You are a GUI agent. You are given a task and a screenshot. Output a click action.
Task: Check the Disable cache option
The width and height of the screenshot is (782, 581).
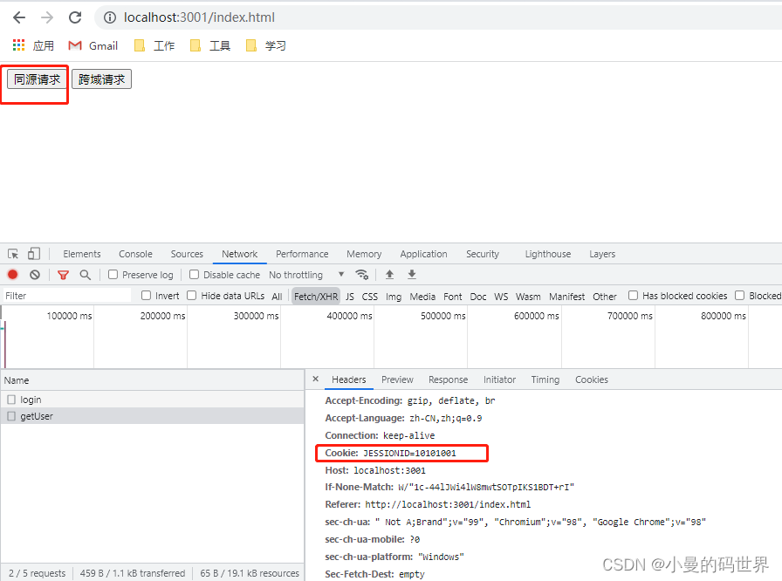point(195,275)
